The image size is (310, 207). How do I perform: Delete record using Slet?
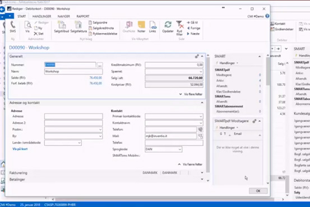(x=39, y=34)
